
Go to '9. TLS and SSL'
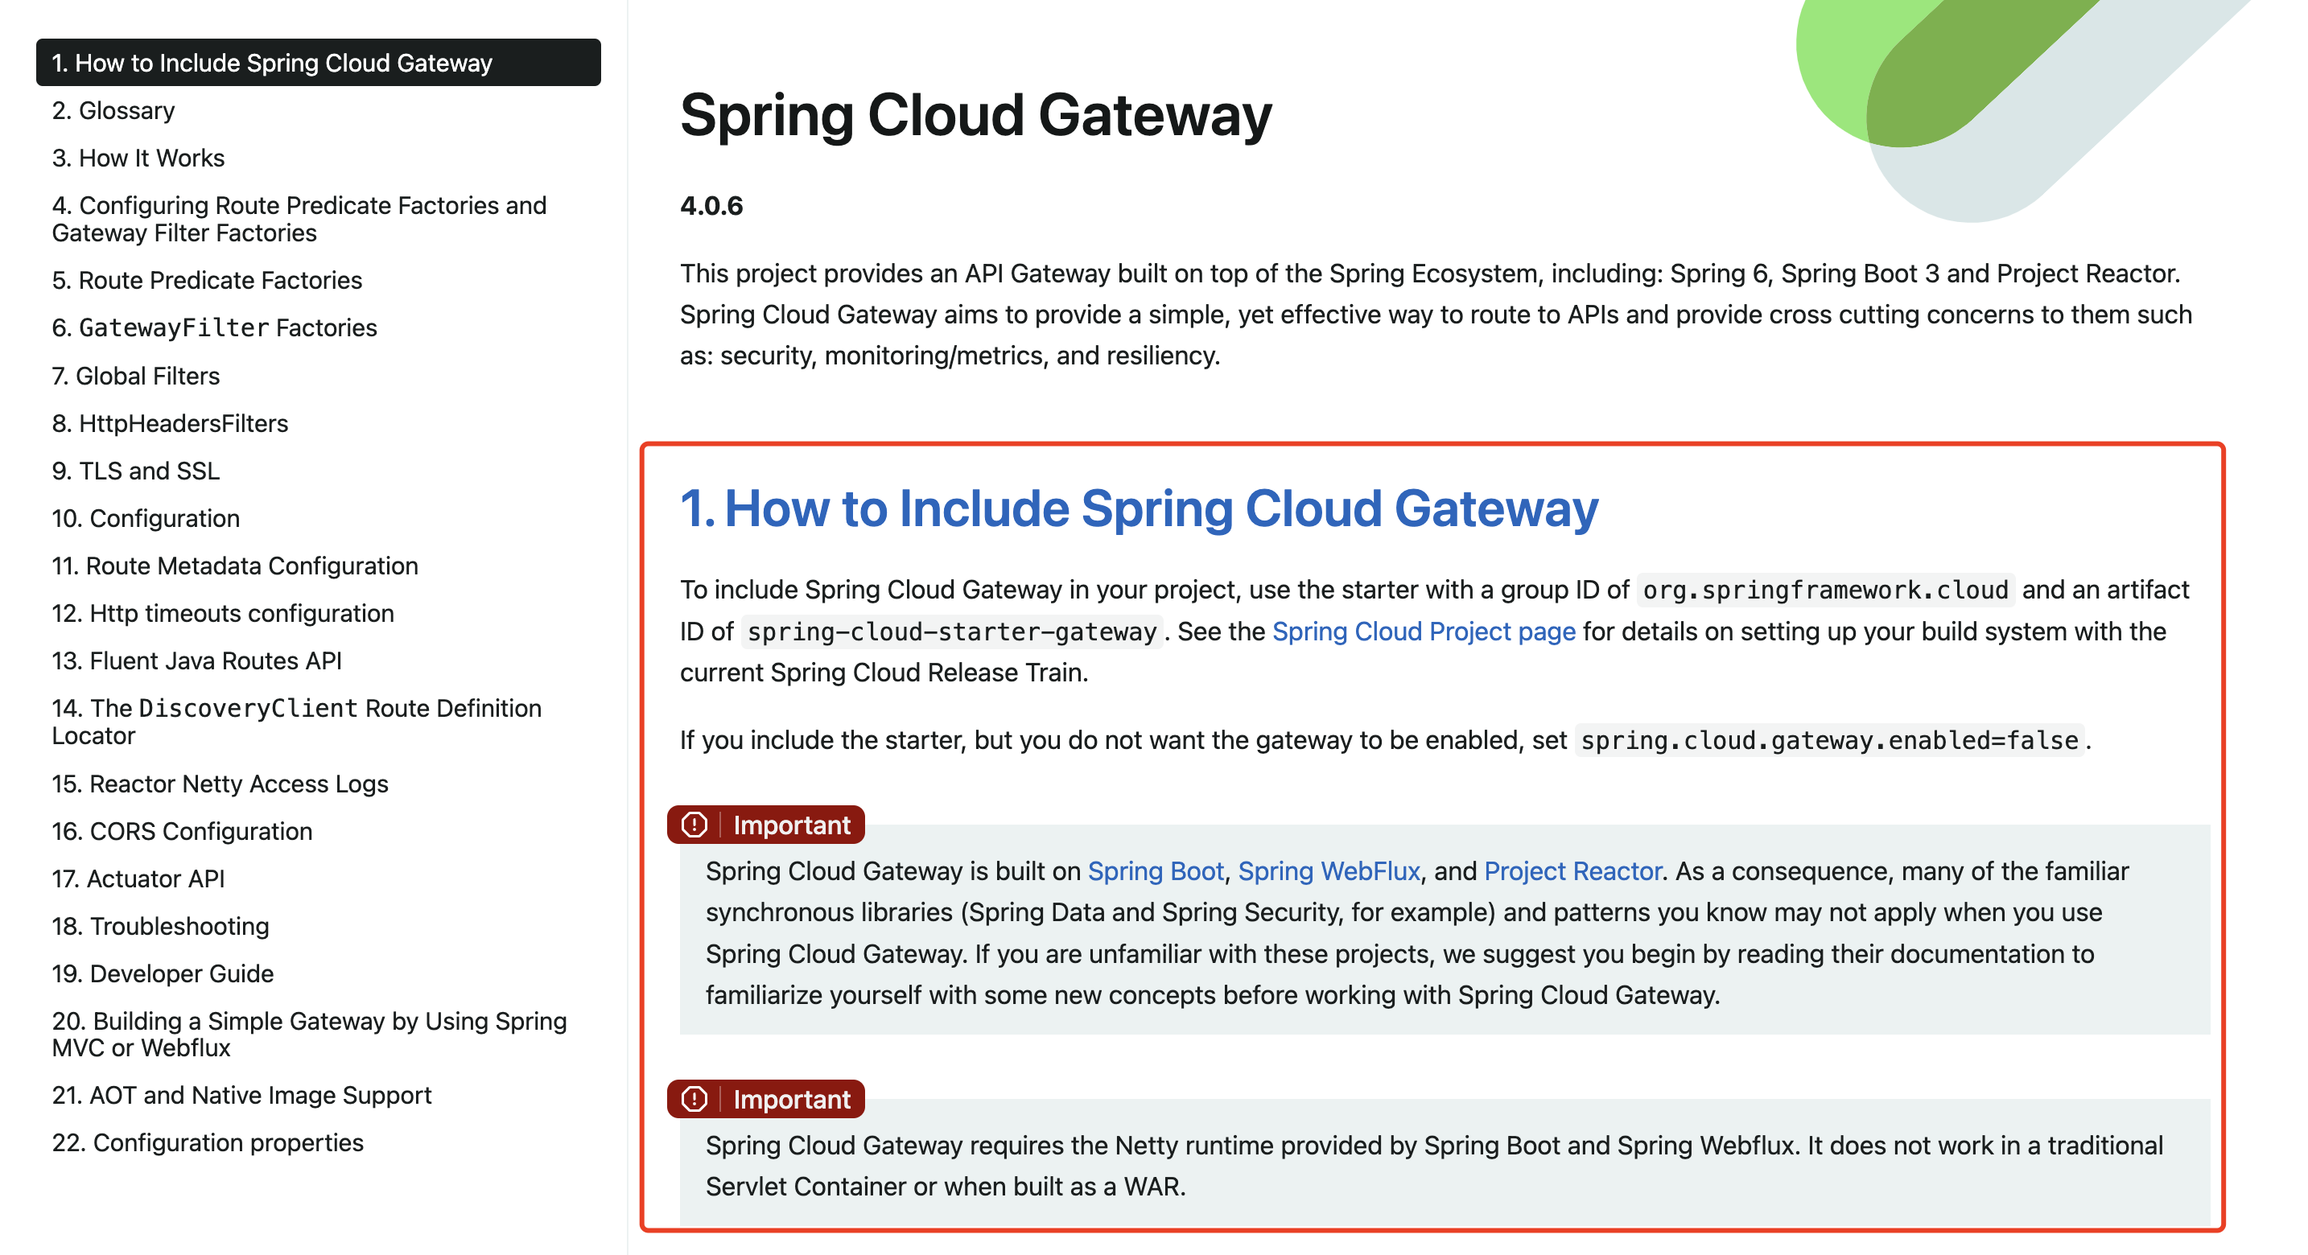click(x=136, y=471)
